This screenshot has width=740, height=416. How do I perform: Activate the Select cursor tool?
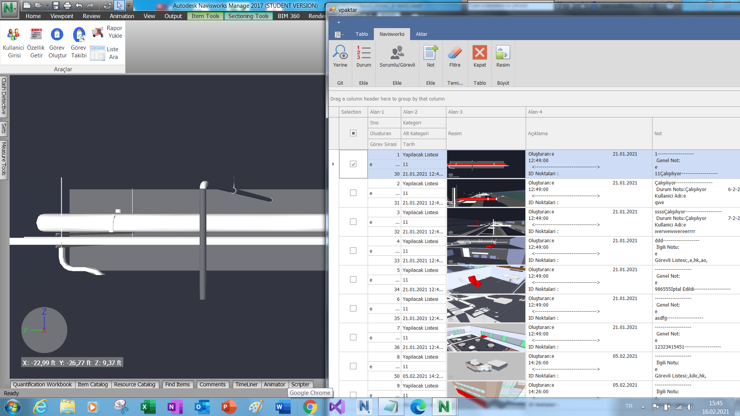tap(119, 5)
